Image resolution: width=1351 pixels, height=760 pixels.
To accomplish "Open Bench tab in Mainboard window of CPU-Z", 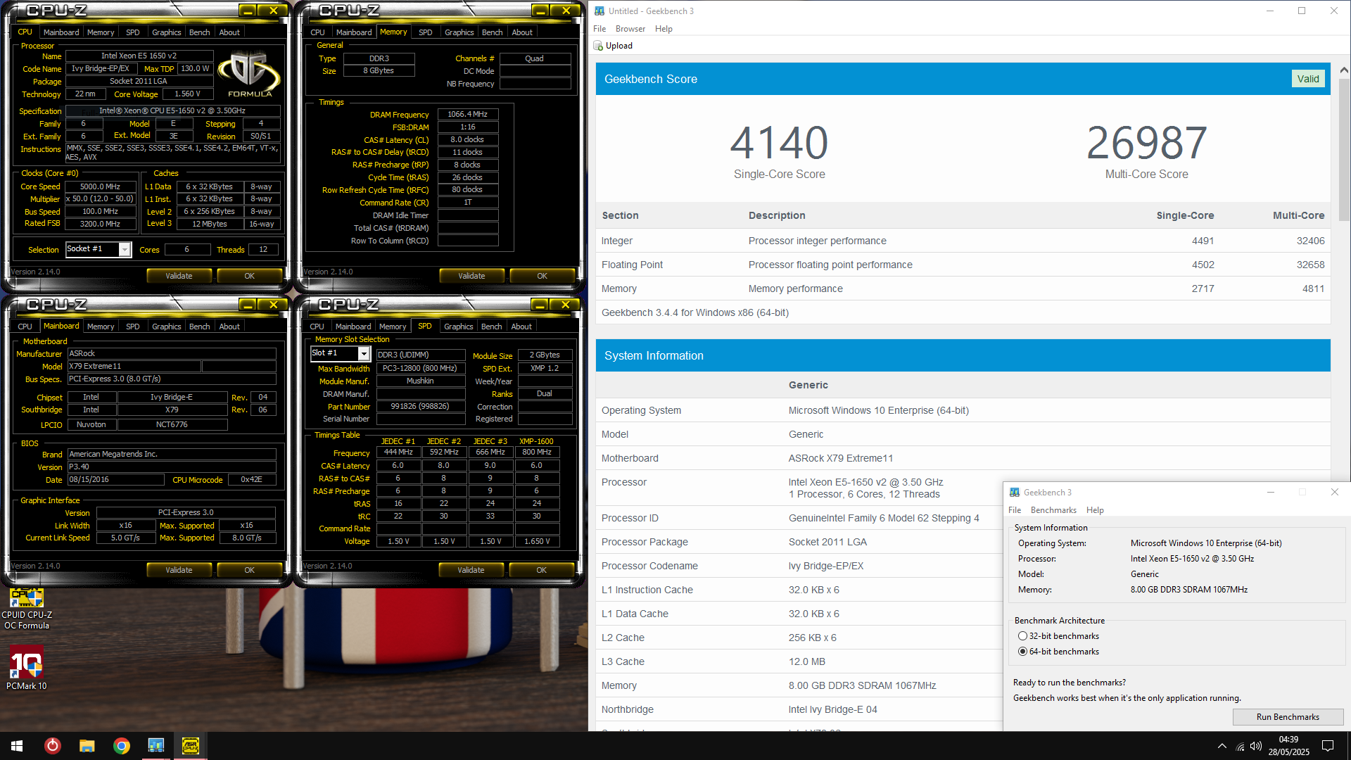I will pos(199,327).
